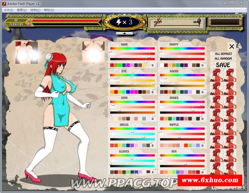The image size is (249, 193).
Task: Select the teal swatch in the PANTY palette
Action: click(178, 65)
